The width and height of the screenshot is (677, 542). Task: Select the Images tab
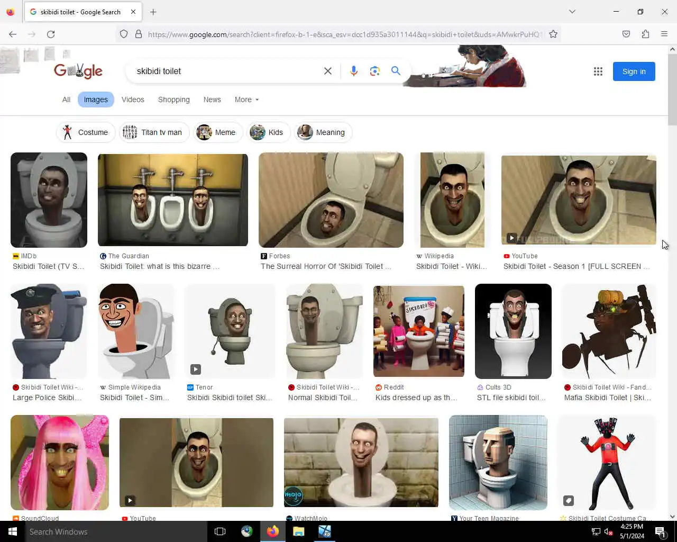pos(96,100)
